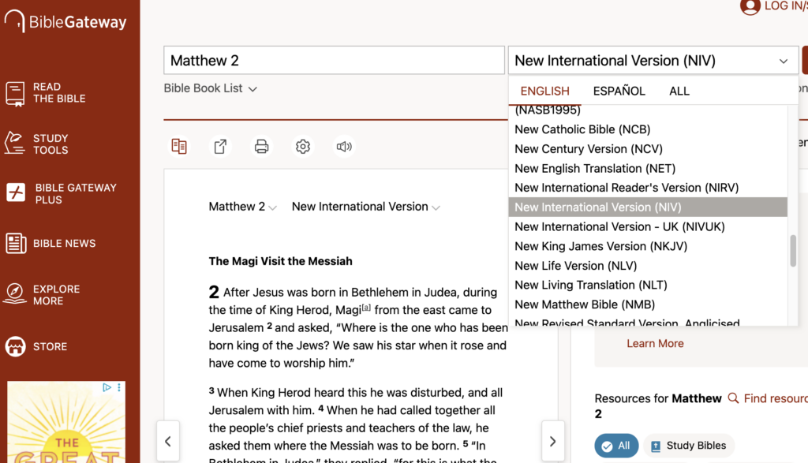The width and height of the screenshot is (808, 463).
Task: Expand the Bible Book List dropdown
Action: [x=211, y=88]
